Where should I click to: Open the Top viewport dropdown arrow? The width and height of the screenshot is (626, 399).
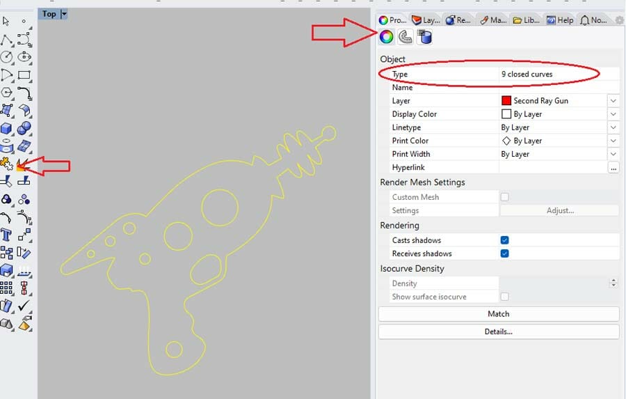(64, 14)
